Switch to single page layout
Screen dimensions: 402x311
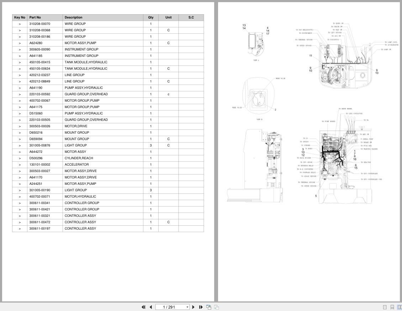[385, 307]
